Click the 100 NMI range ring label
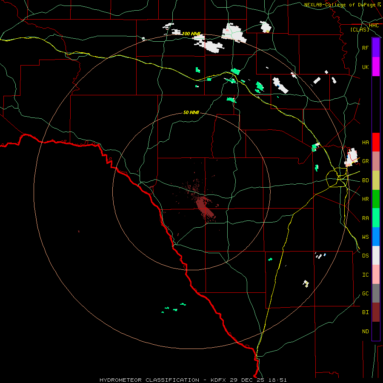This screenshot has width=383, height=383. coord(191,34)
